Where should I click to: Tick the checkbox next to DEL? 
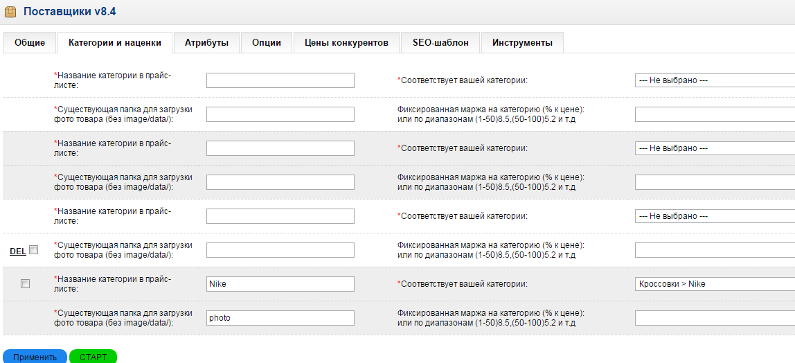(34, 250)
